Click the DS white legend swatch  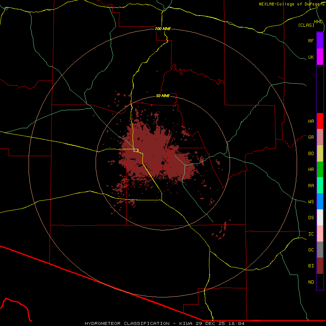click(320, 217)
